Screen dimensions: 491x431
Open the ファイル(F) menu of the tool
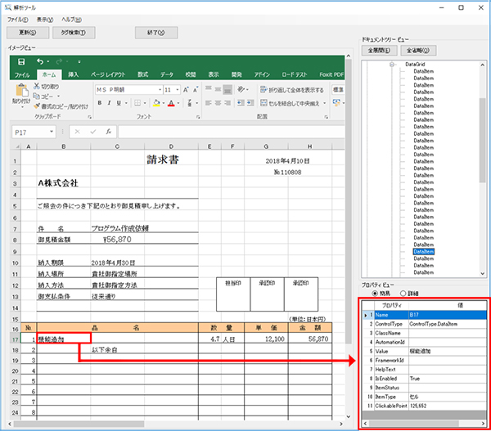coord(17,20)
